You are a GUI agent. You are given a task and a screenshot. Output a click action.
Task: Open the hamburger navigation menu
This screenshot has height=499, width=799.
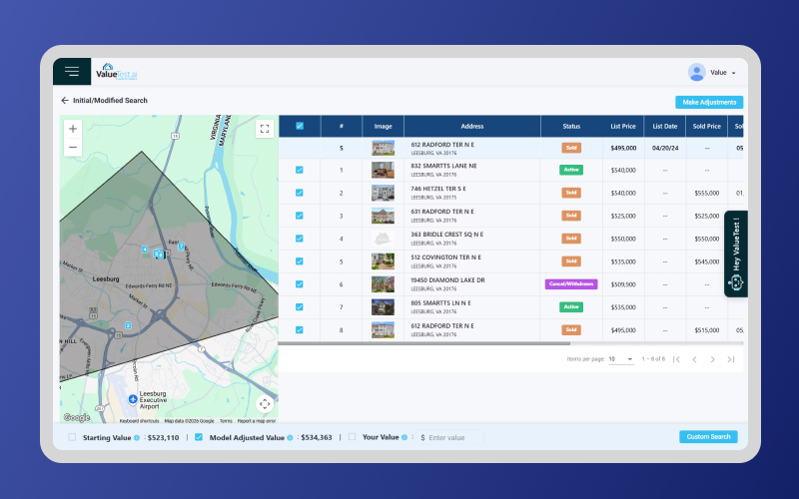tap(72, 72)
